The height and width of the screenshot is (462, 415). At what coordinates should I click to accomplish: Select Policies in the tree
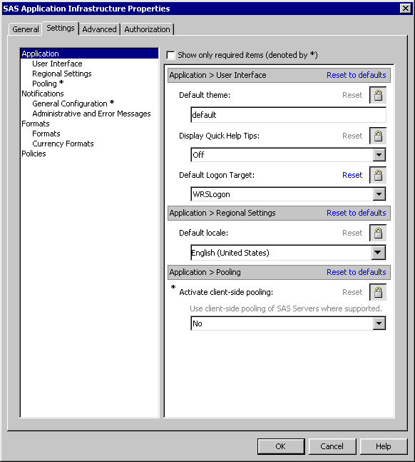34,154
